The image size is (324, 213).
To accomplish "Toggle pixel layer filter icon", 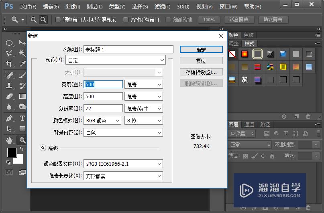I will click(267, 134).
